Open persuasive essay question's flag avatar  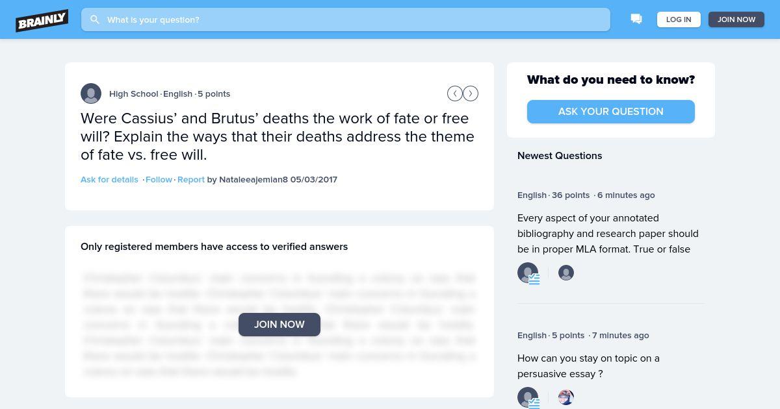[566, 397]
